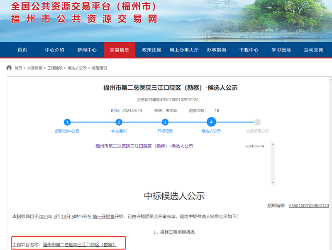This screenshot has height=250, width=332.
Task: Click 交易信息 breadcrumb link
Action: (35, 68)
